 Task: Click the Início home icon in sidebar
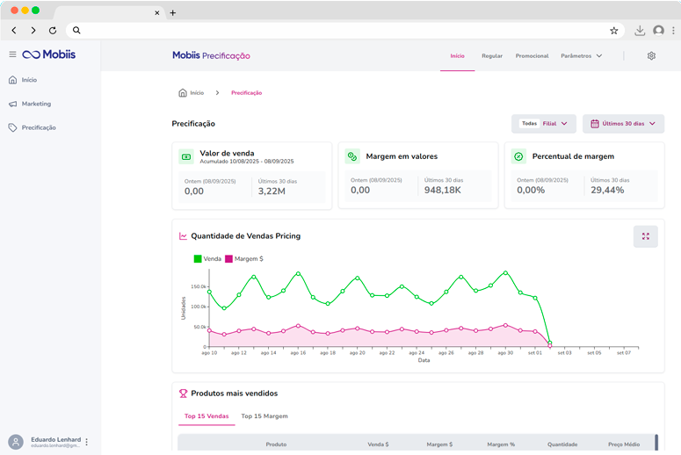pos(12,80)
